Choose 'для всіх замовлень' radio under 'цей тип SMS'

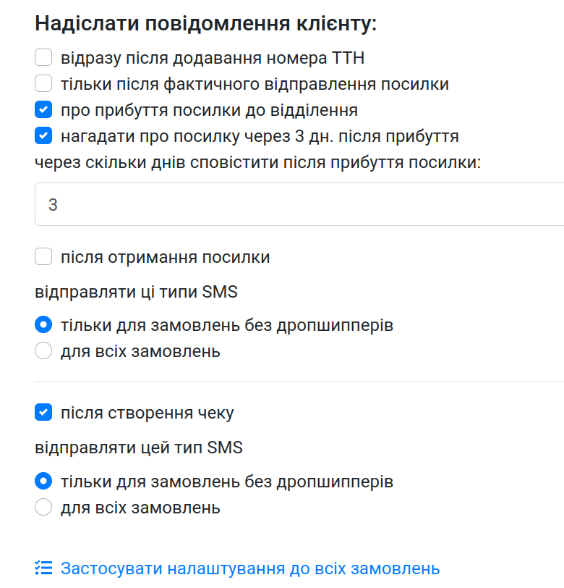click(x=43, y=508)
